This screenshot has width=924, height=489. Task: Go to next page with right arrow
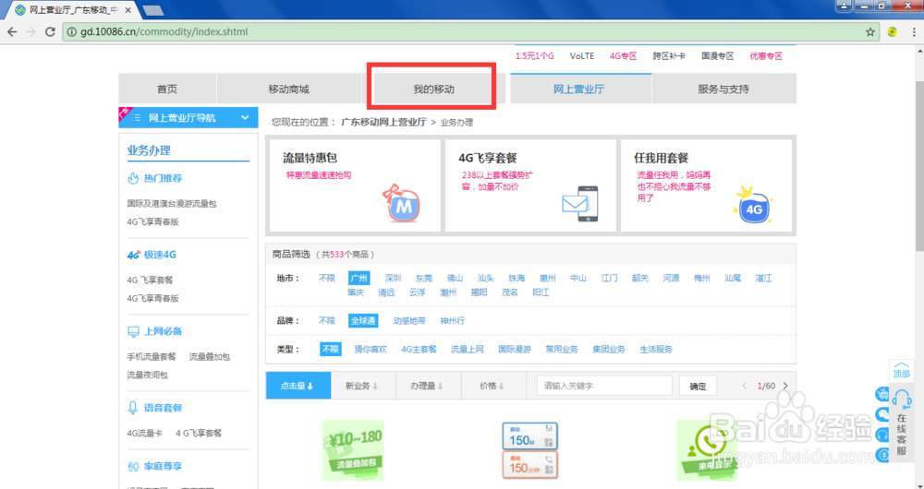pyautogui.click(x=784, y=386)
